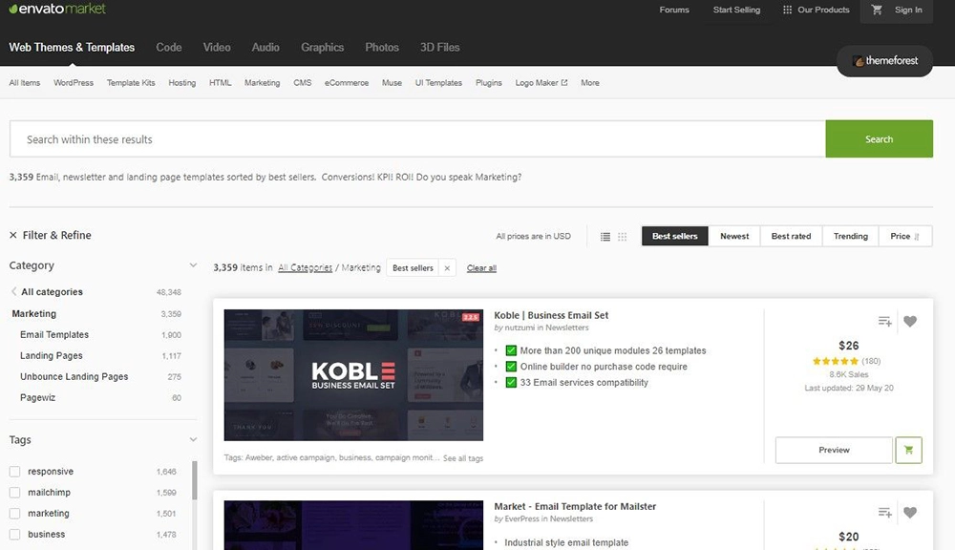Open the shopping cart icon in header
Viewport: 955px width, 550px height.
pos(877,10)
